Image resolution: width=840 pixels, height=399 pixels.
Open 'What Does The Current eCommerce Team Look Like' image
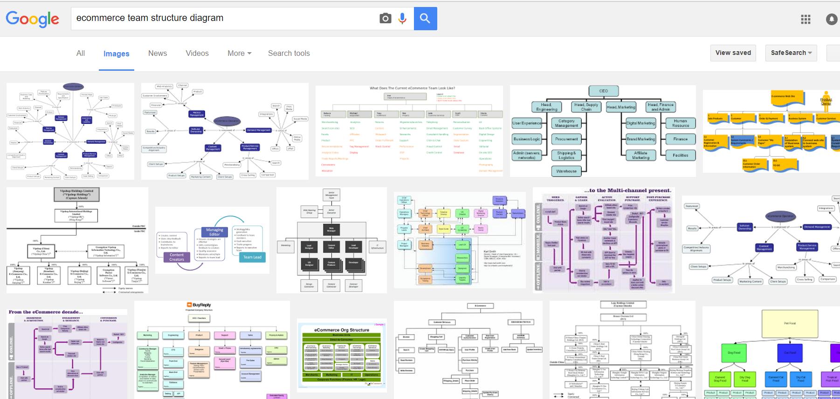pyautogui.click(x=409, y=131)
